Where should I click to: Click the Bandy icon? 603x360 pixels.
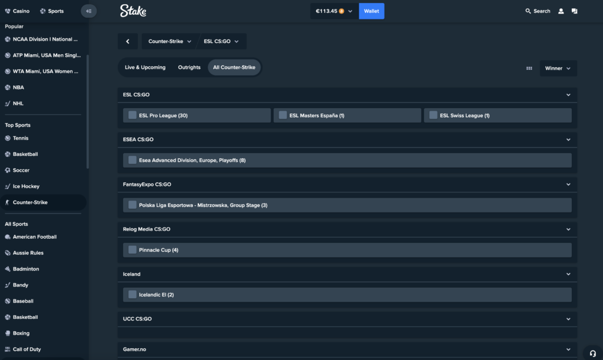(x=7, y=285)
